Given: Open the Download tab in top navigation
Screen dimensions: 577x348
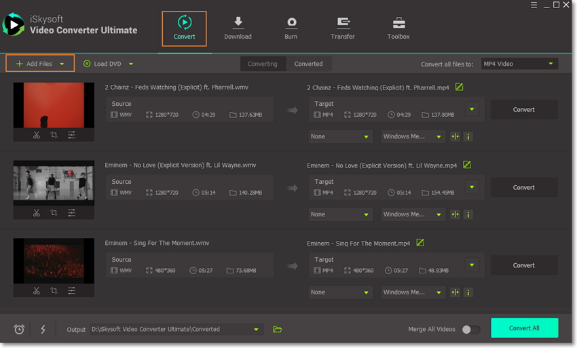Looking at the screenshot, I should click(238, 28).
